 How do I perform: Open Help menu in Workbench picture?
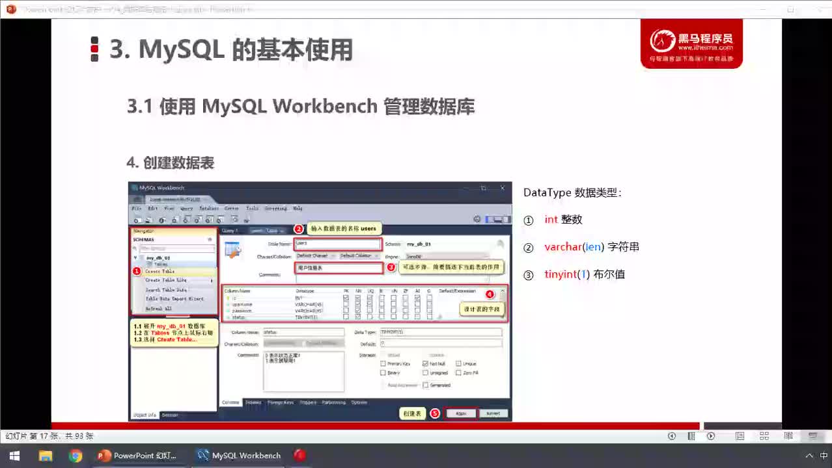click(298, 209)
